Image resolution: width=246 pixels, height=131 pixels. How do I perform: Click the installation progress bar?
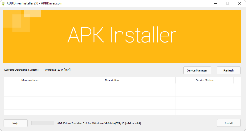click(x=43, y=123)
